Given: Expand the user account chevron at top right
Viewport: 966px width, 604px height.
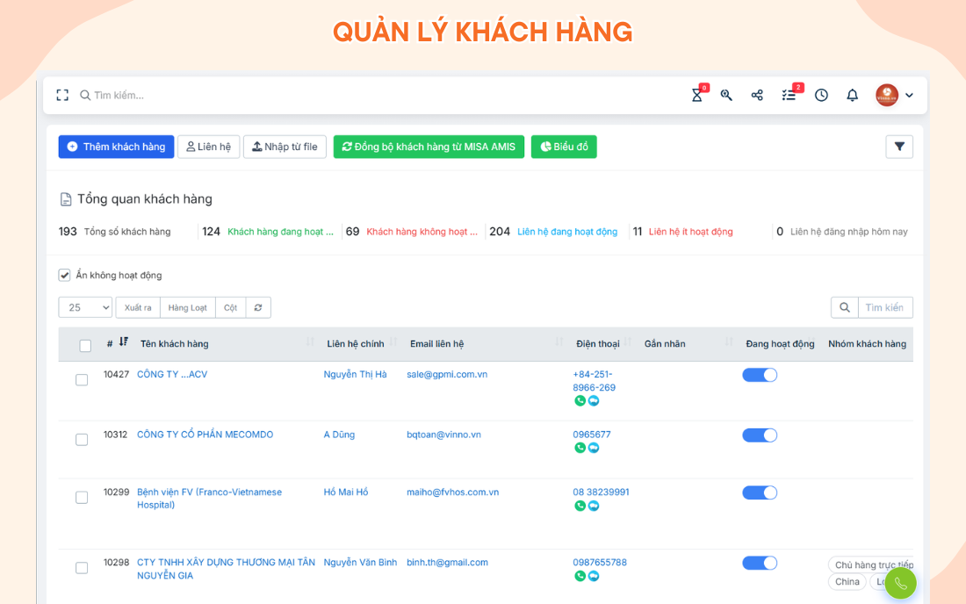Looking at the screenshot, I should (909, 94).
